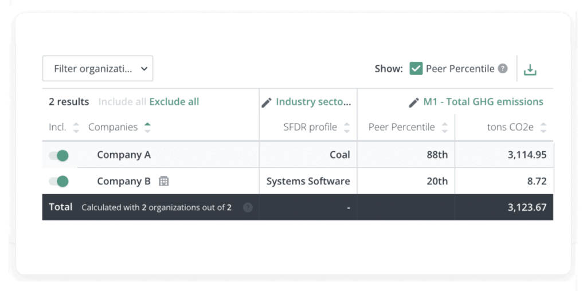Click the Show: label text

pos(389,69)
